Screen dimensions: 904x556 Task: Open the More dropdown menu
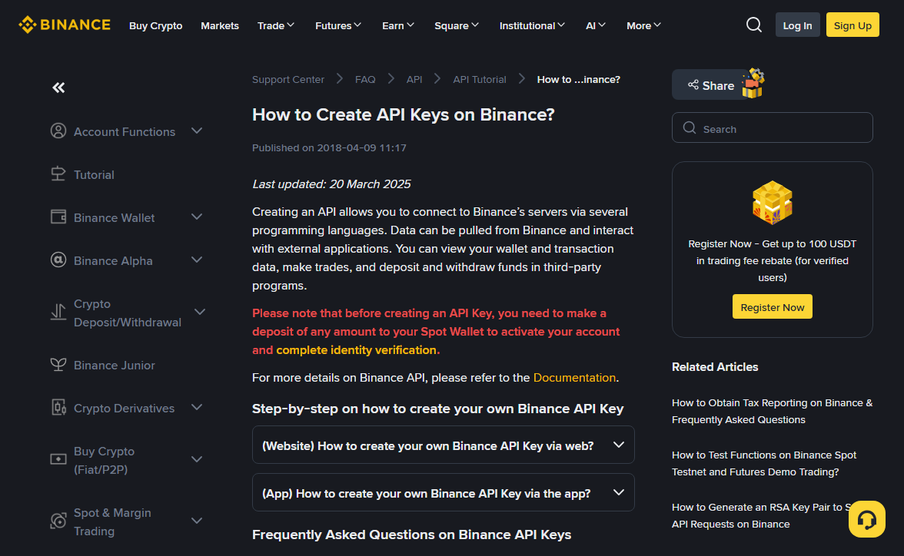[643, 25]
